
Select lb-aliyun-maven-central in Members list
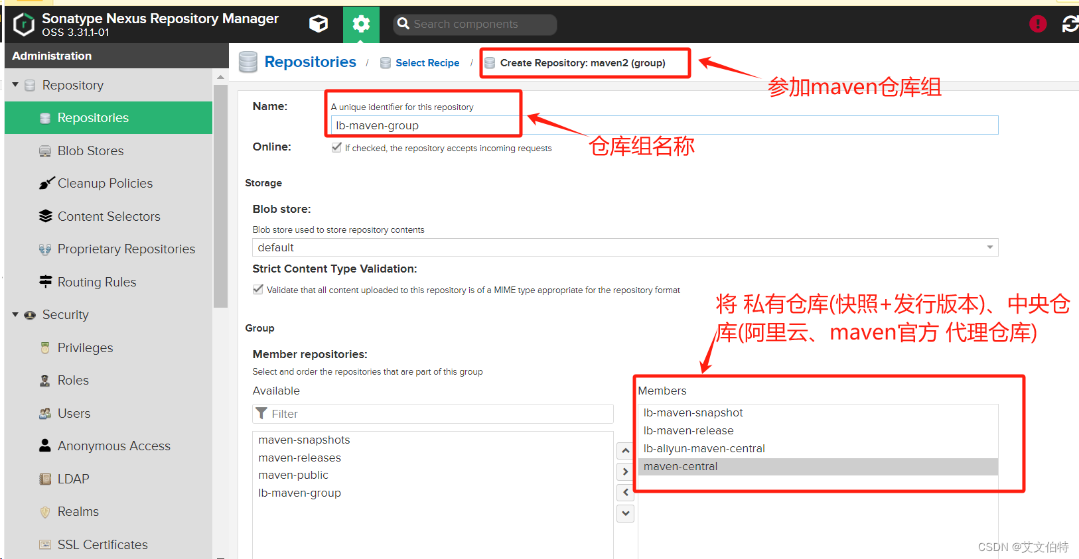pos(818,448)
